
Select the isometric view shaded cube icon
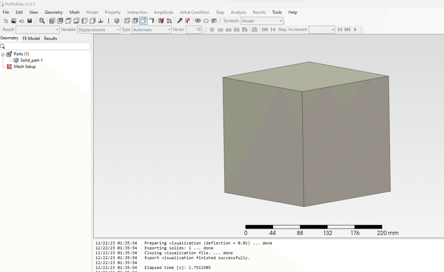[117, 21]
